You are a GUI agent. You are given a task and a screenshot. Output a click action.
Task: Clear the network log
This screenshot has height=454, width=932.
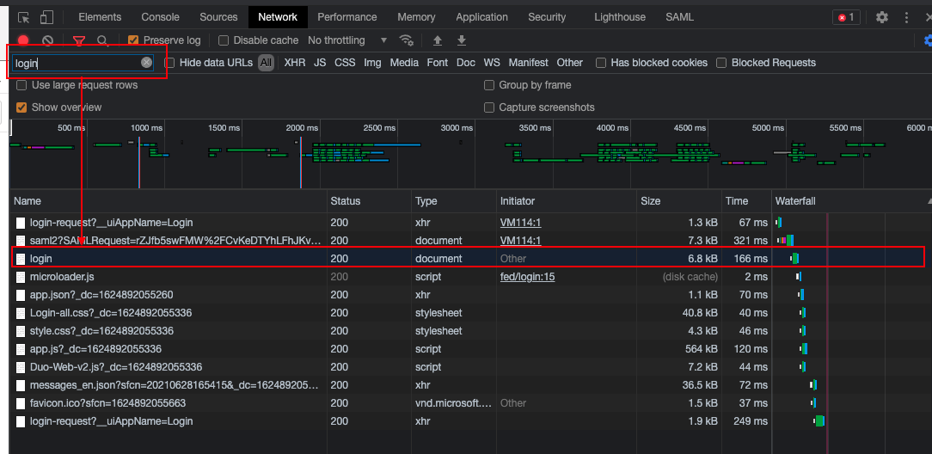coord(48,40)
